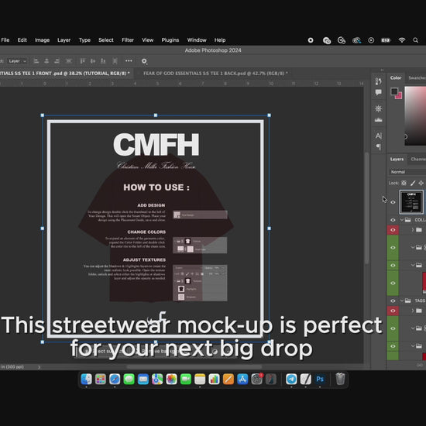Click the tutorial layer thumbnail
The image size is (426, 426).
click(411, 202)
